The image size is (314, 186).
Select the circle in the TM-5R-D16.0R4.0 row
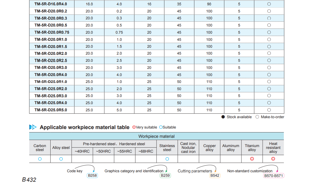[x=269, y=4]
